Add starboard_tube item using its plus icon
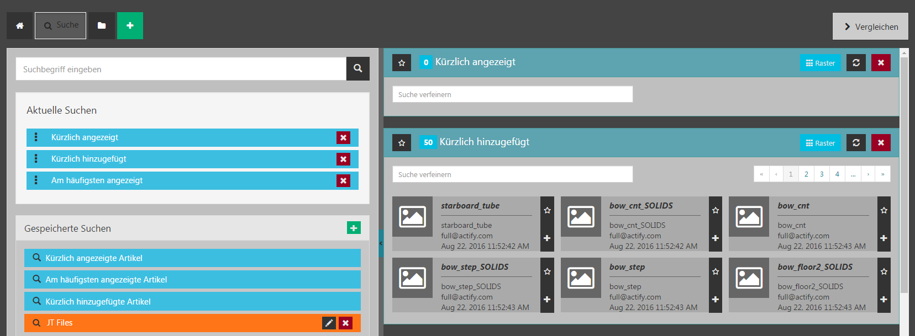This screenshot has width=915, height=336. (547, 238)
